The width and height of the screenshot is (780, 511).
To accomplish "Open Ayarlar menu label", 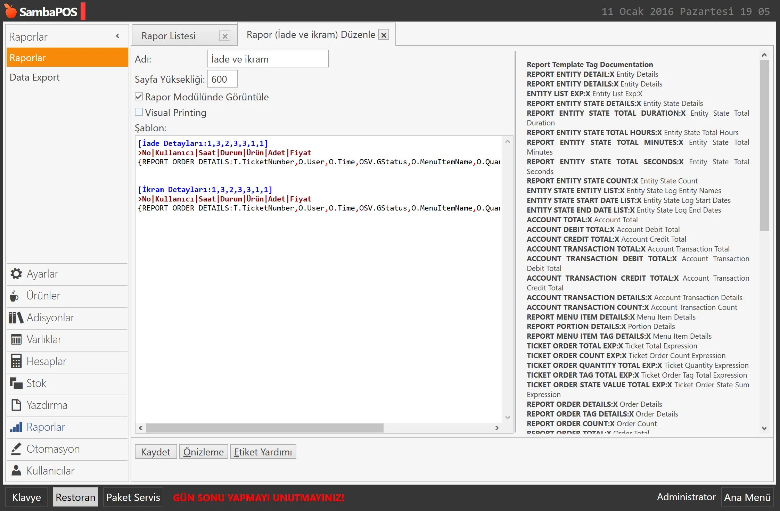I will pyautogui.click(x=42, y=274).
